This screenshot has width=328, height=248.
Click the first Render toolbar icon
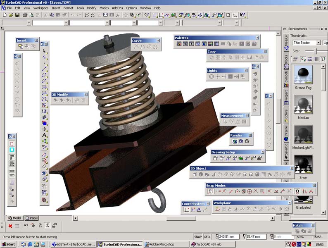pyautogui.click(x=235, y=141)
